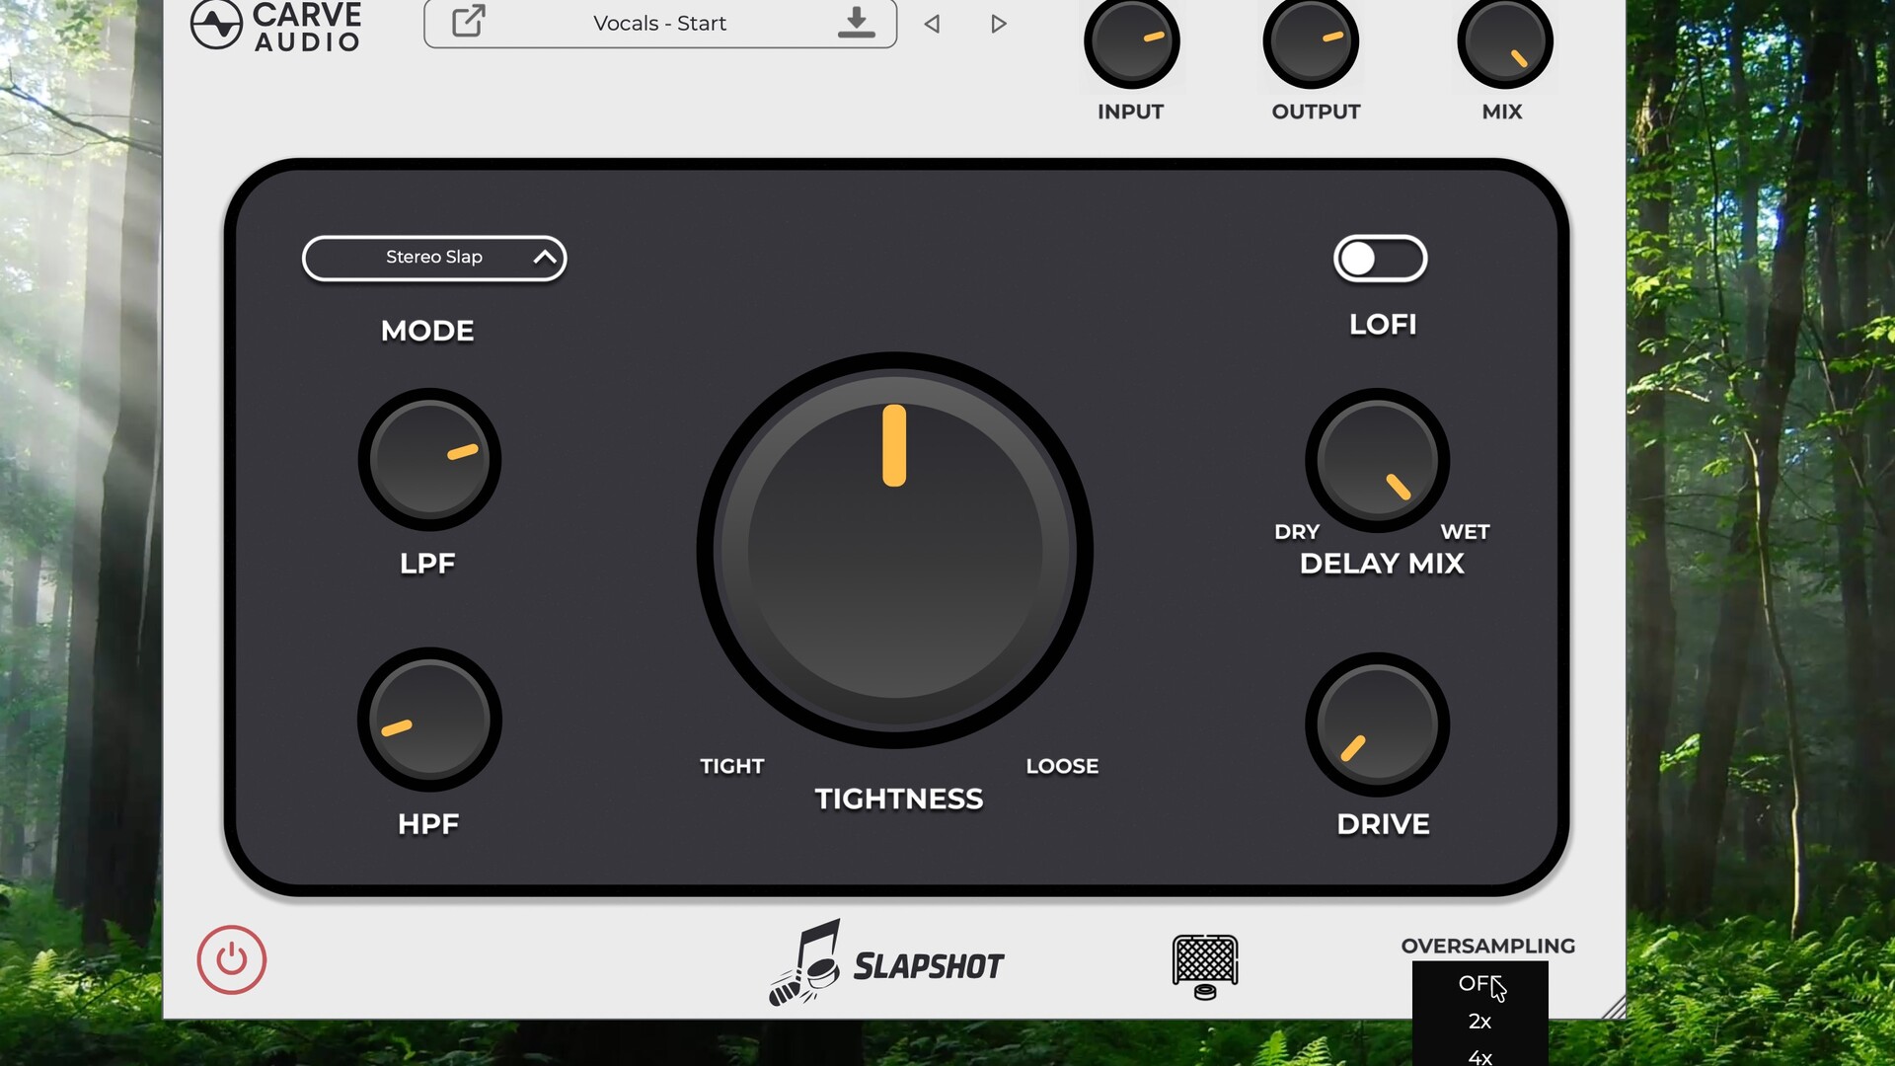
Task: Adjust the large TIGHTNESS knob
Action: pos(896,548)
